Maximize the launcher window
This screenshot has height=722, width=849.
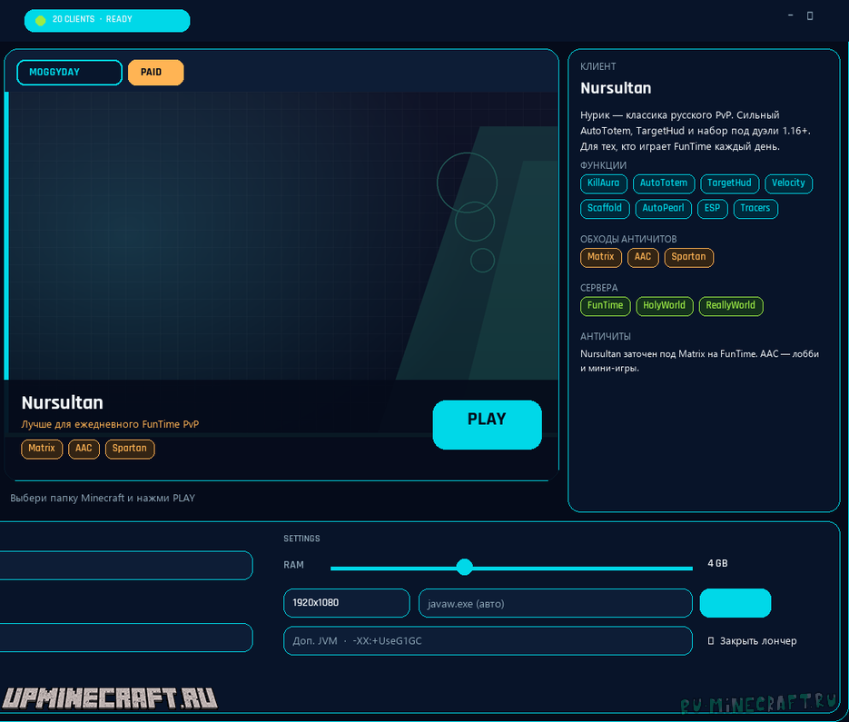(x=810, y=15)
